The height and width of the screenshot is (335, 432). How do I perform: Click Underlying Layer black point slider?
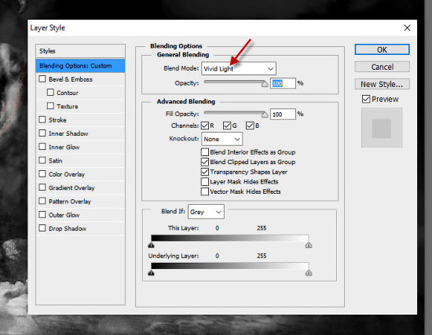152,273
